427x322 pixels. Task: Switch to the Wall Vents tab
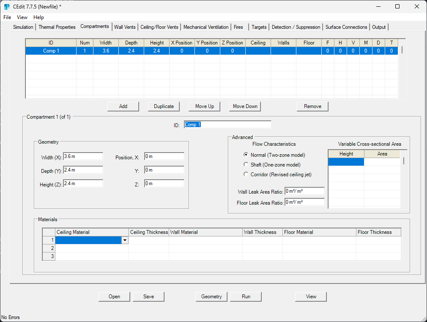(x=125, y=27)
